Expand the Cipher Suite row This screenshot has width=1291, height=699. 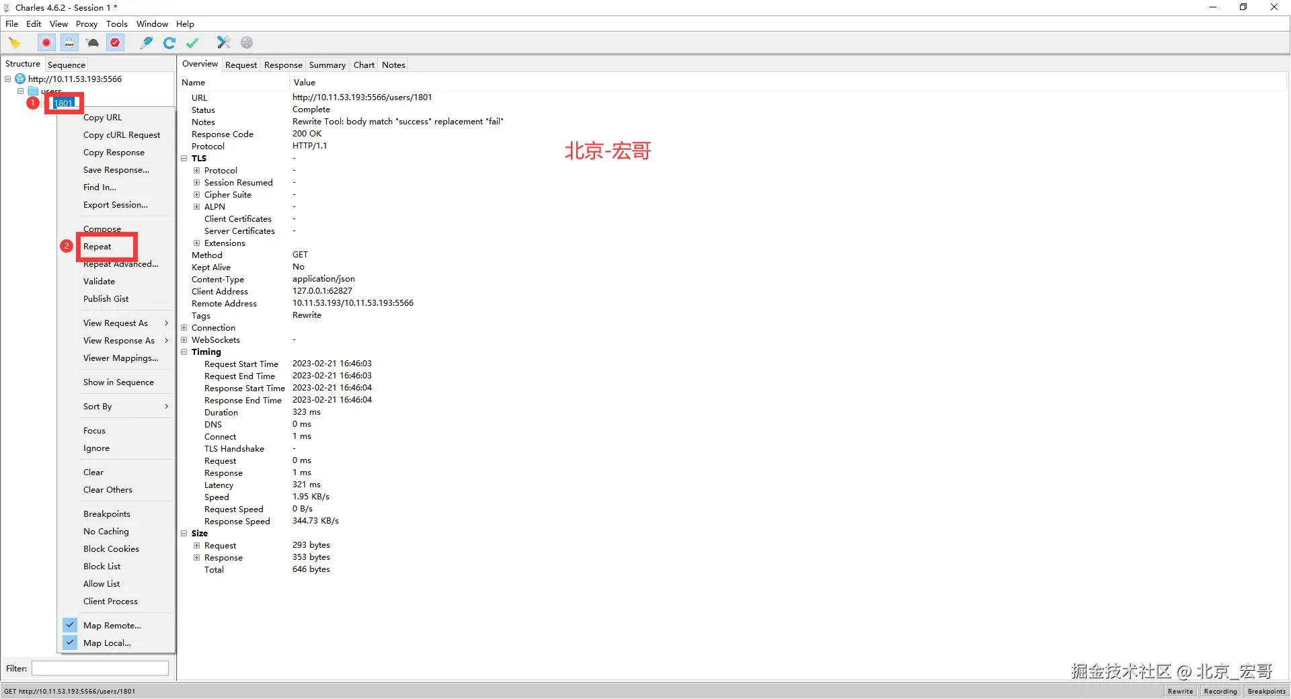point(197,195)
